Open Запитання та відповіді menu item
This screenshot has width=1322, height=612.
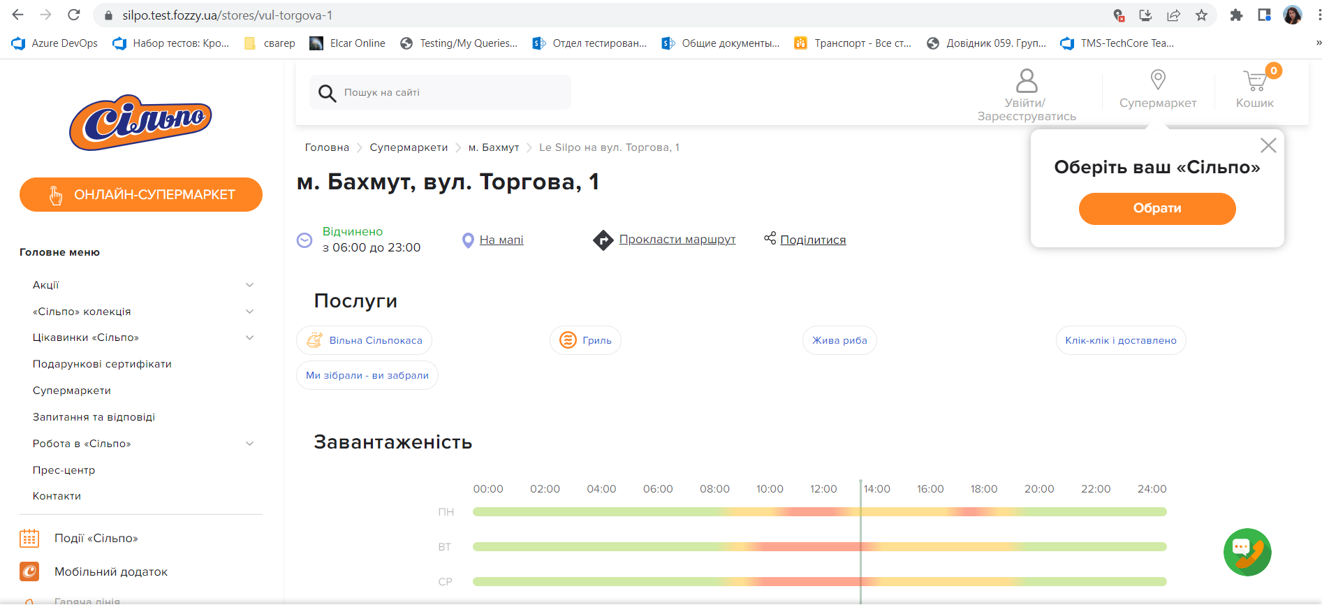94,417
